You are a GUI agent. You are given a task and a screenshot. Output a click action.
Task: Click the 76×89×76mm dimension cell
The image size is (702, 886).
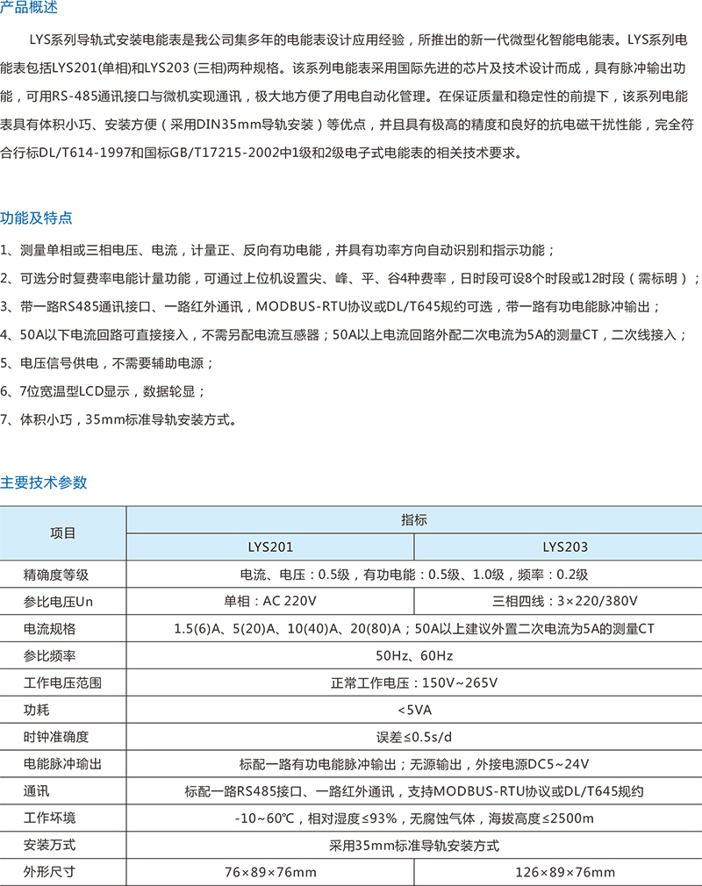tap(270, 872)
